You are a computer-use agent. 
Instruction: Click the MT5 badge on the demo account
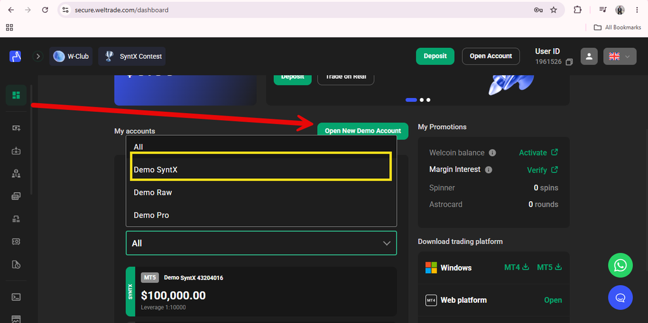point(150,277)
